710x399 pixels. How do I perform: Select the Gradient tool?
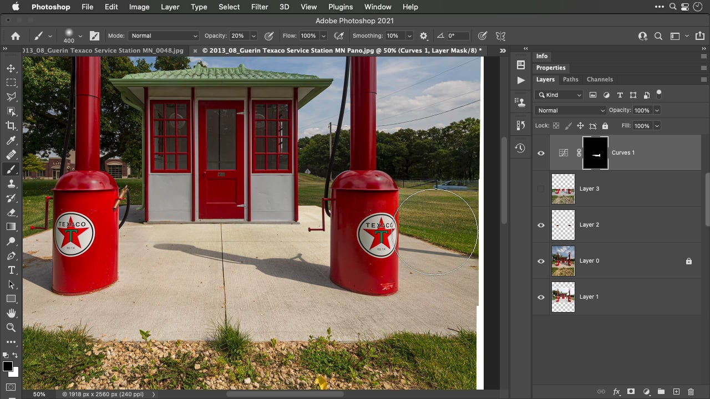point(11,227)
